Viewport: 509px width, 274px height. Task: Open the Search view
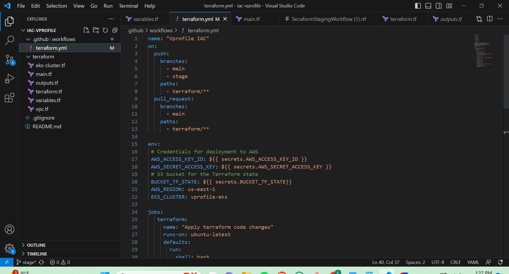(10, 40)
